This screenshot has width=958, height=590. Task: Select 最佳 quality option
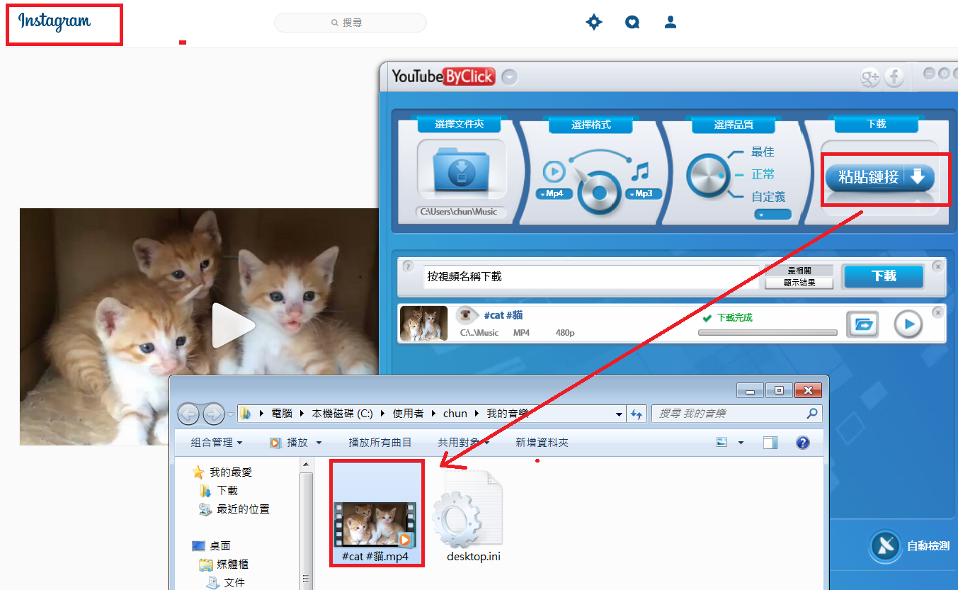click(x=763, y=152)
